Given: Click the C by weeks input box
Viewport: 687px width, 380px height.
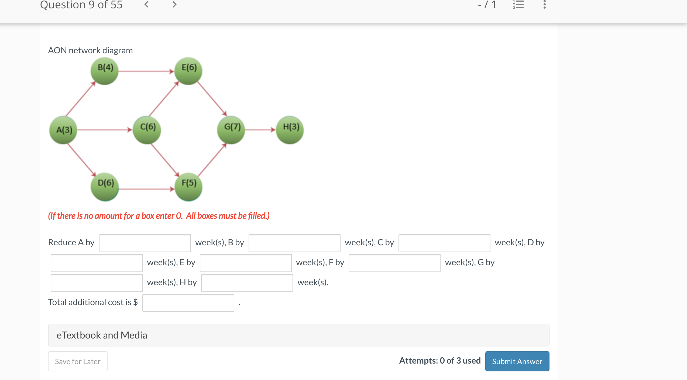Looking at the screenshot, I should pos(444,243).
